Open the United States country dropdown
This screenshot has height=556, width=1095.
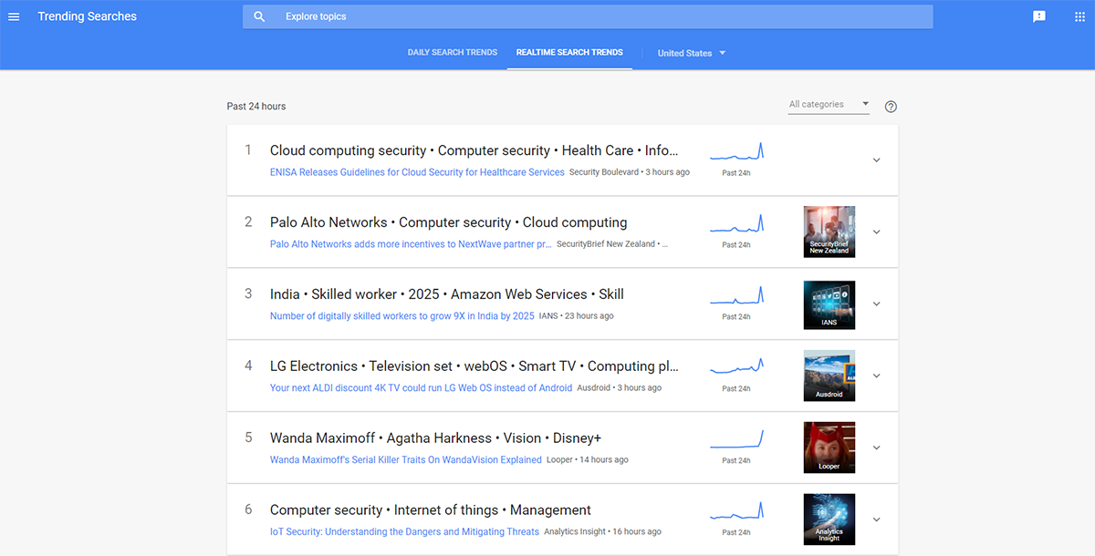(692, 53)
